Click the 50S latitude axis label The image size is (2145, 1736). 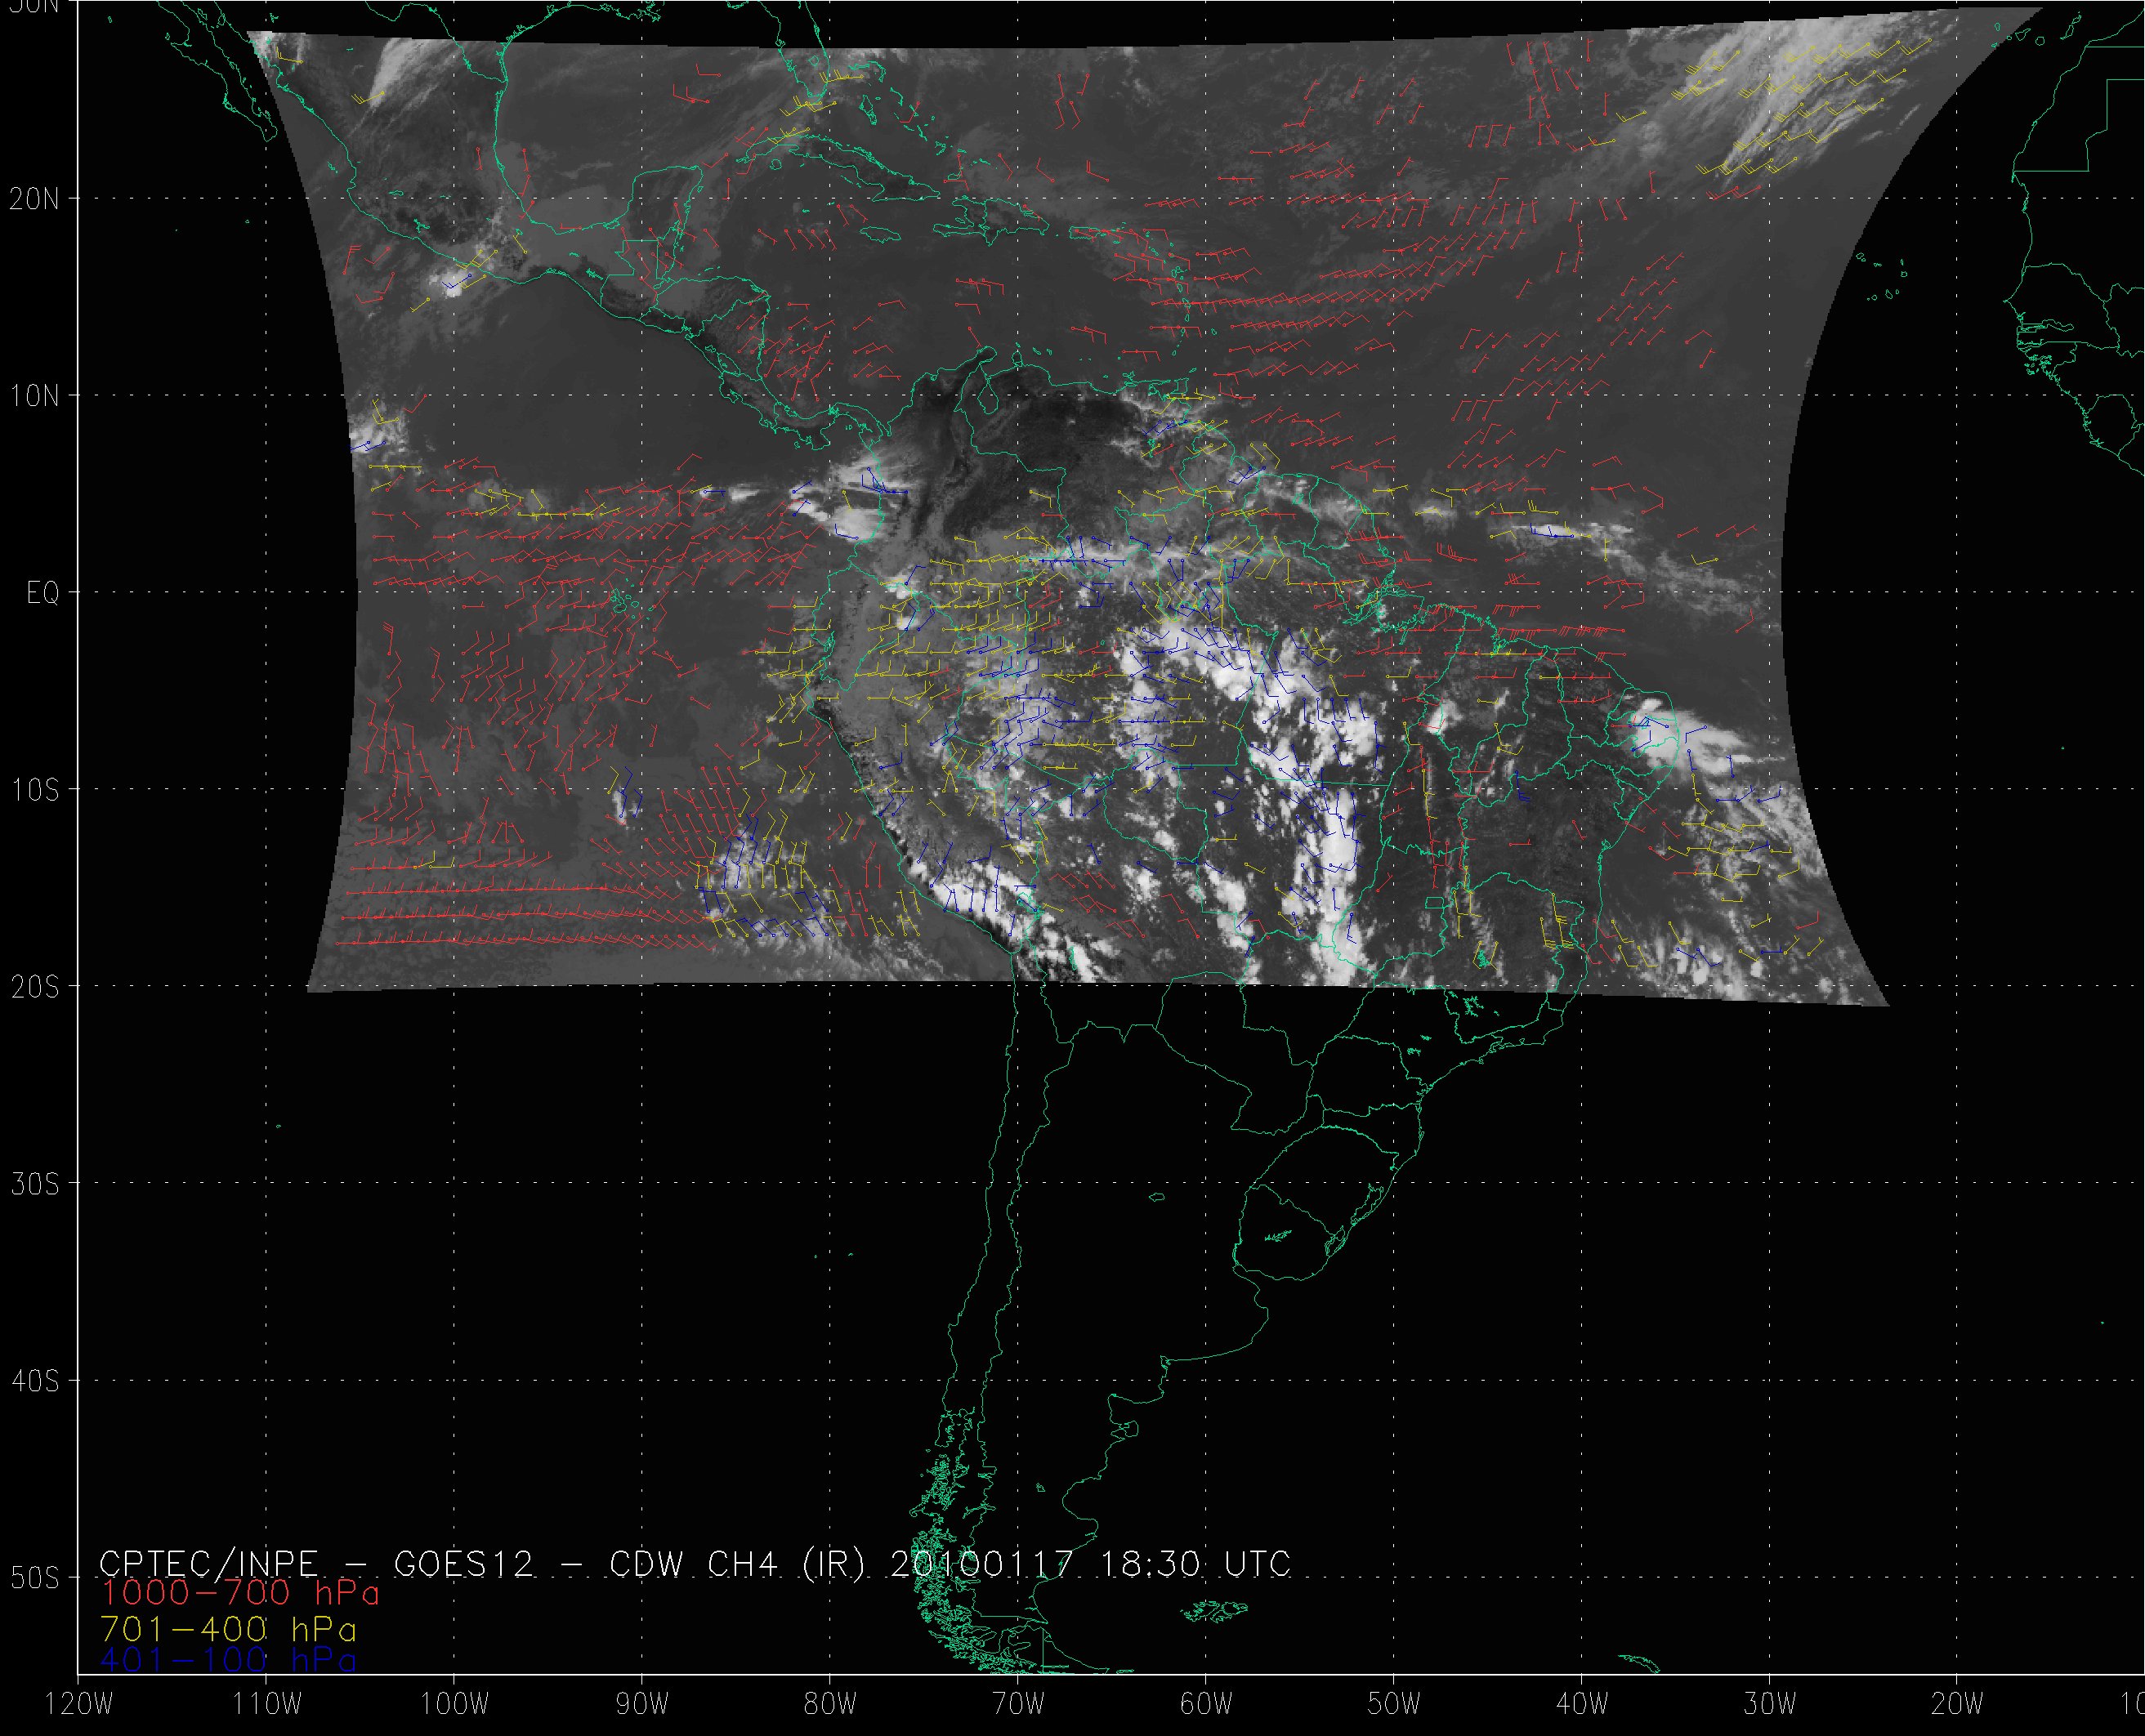click(x=35, y=1578)
